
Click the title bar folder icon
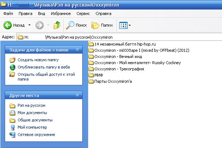pos(3,4)
